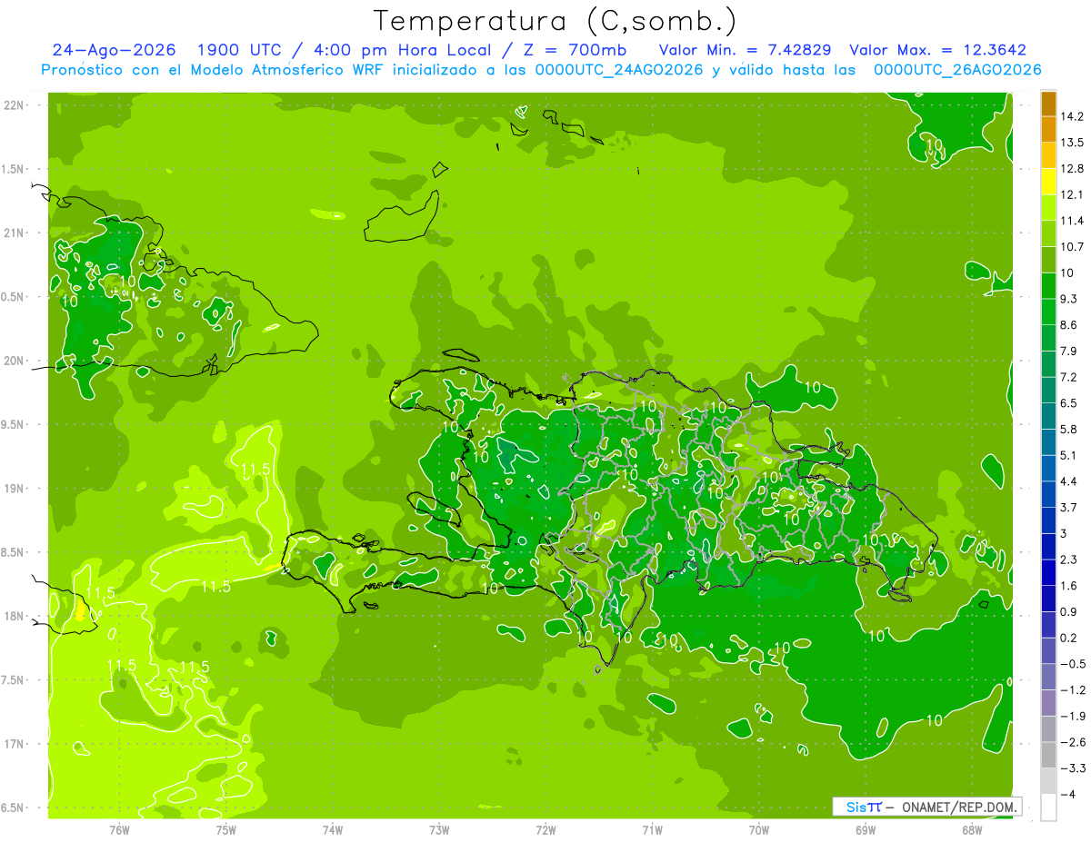1091x842 pixels.
Task: Click the purple color bar segment between -1.9 and -1.2
Action: (x=1048, y=703)
